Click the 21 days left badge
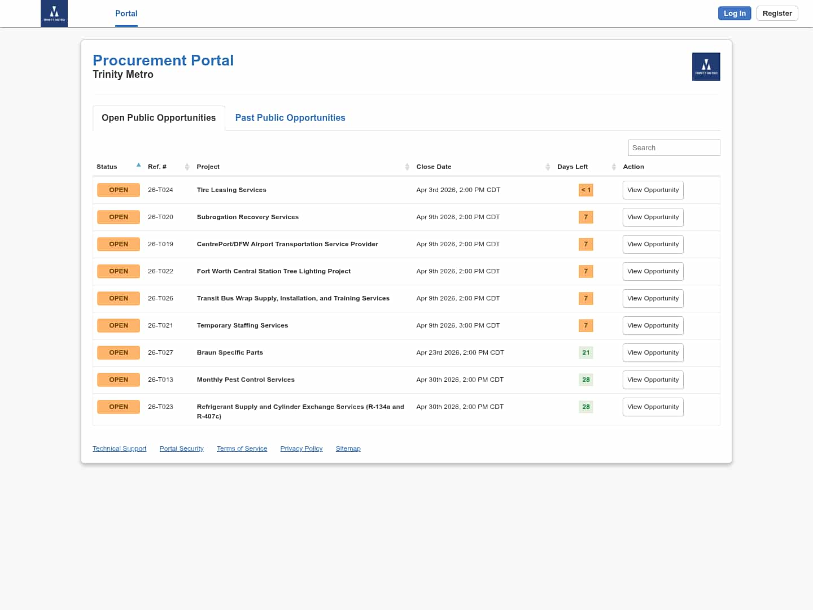The image size is (813, 610). click(x=585, y=352)
